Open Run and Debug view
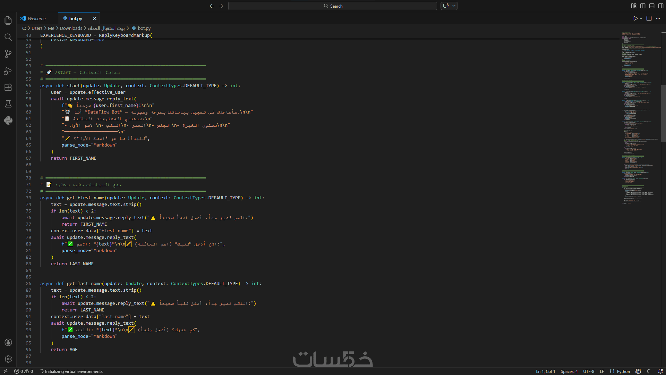666x375 pixels. tap(8, 71)
